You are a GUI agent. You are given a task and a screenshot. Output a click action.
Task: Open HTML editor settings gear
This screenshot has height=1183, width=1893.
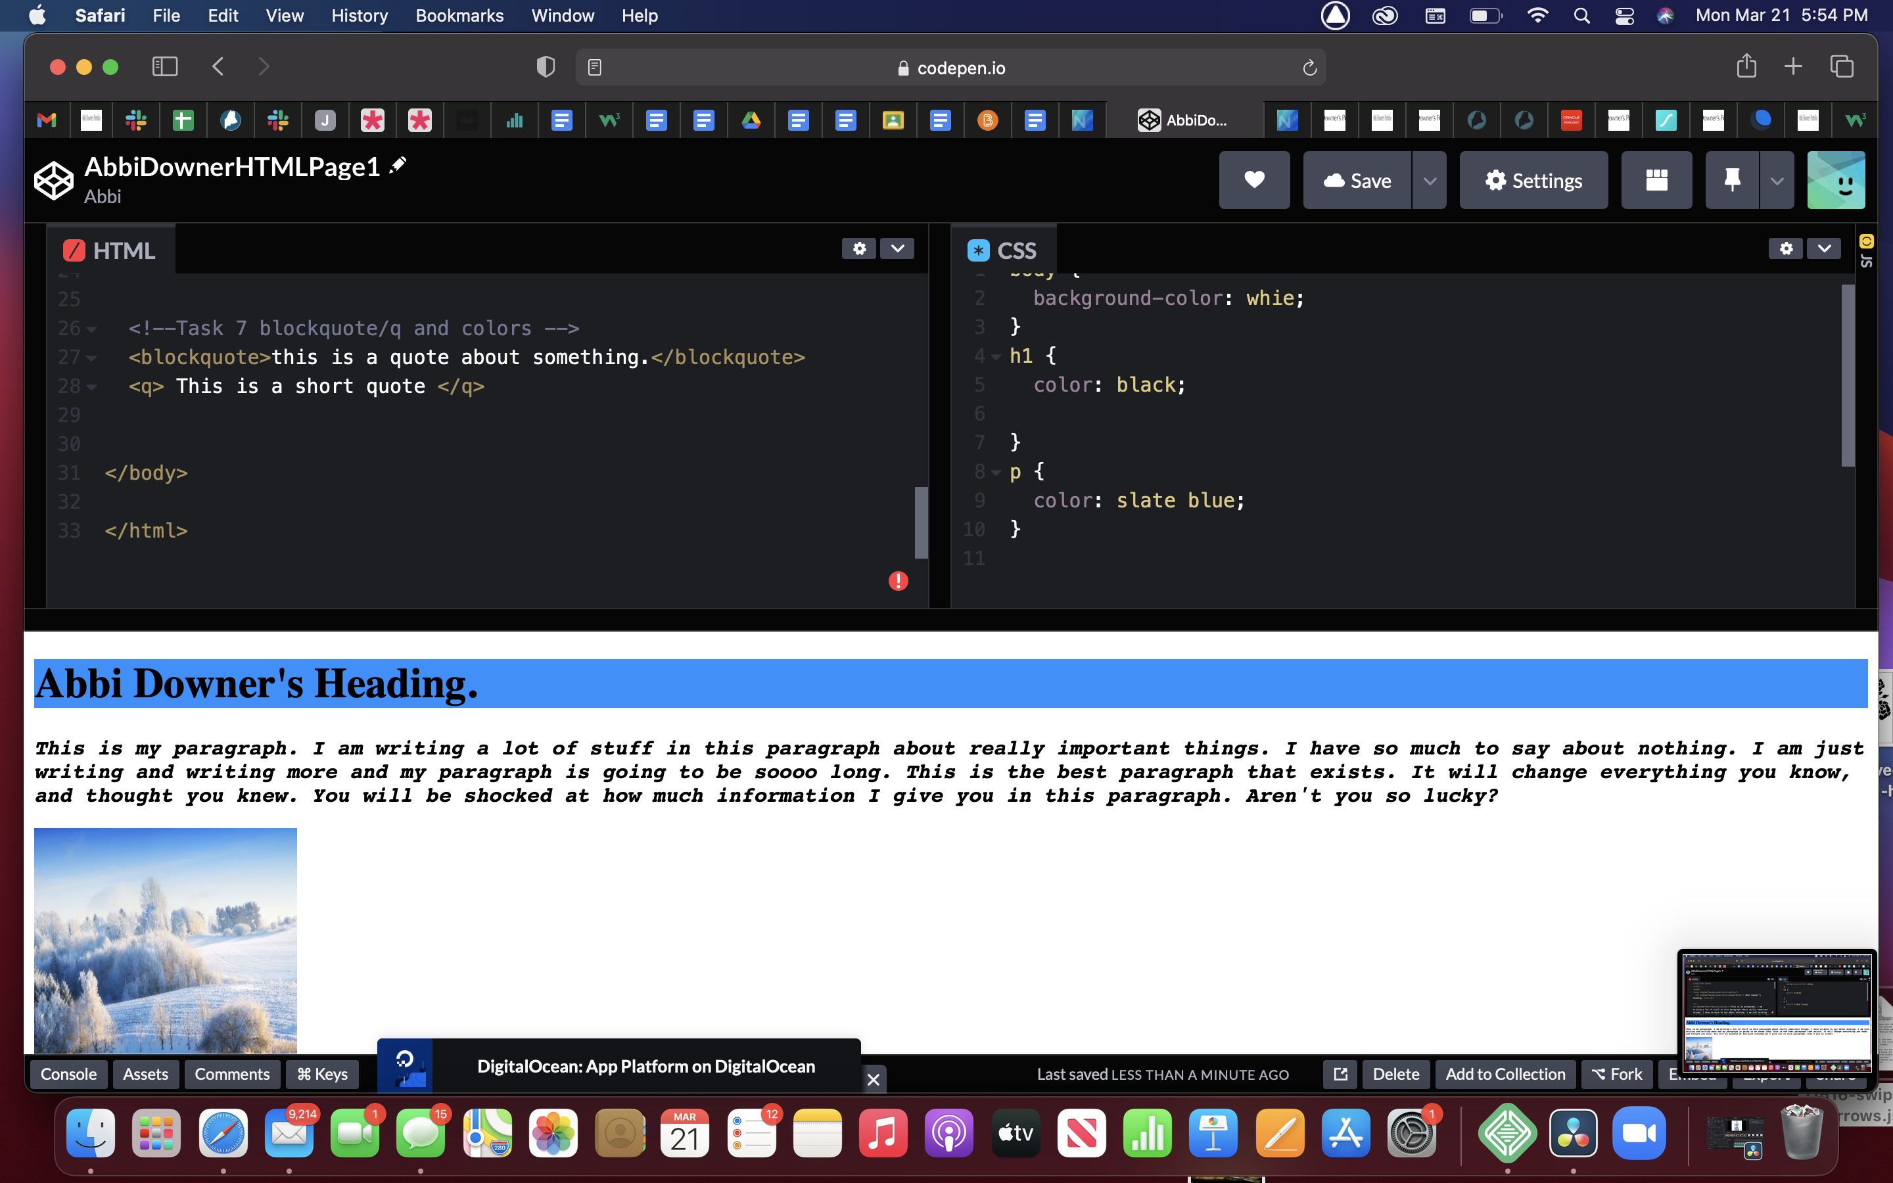(x=859, y=249)
